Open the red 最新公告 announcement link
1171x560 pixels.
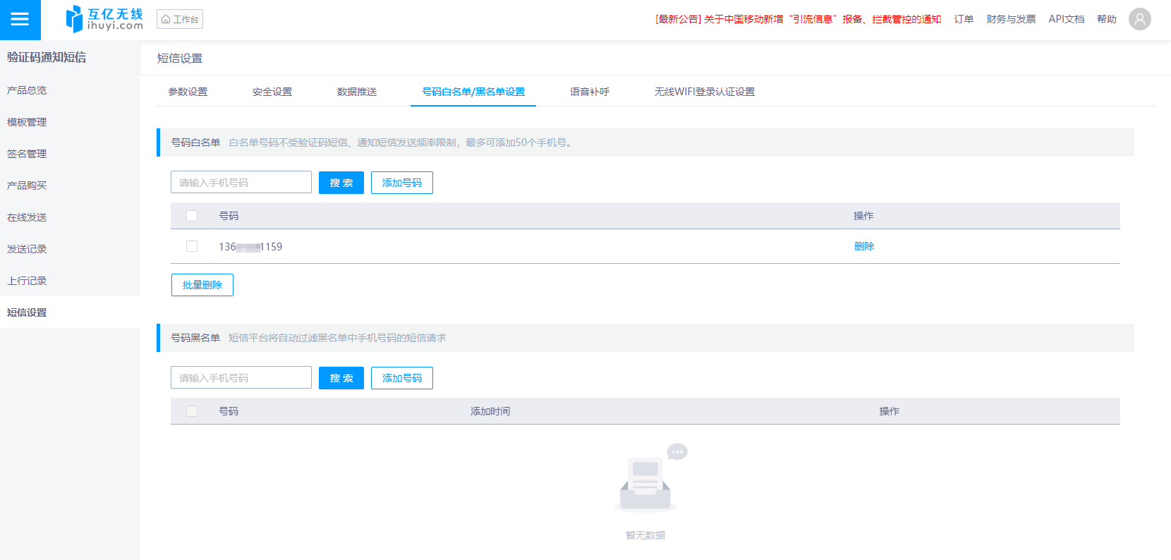tap(798, 19)
